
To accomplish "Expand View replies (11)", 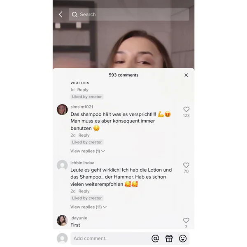I will (89, 207).
